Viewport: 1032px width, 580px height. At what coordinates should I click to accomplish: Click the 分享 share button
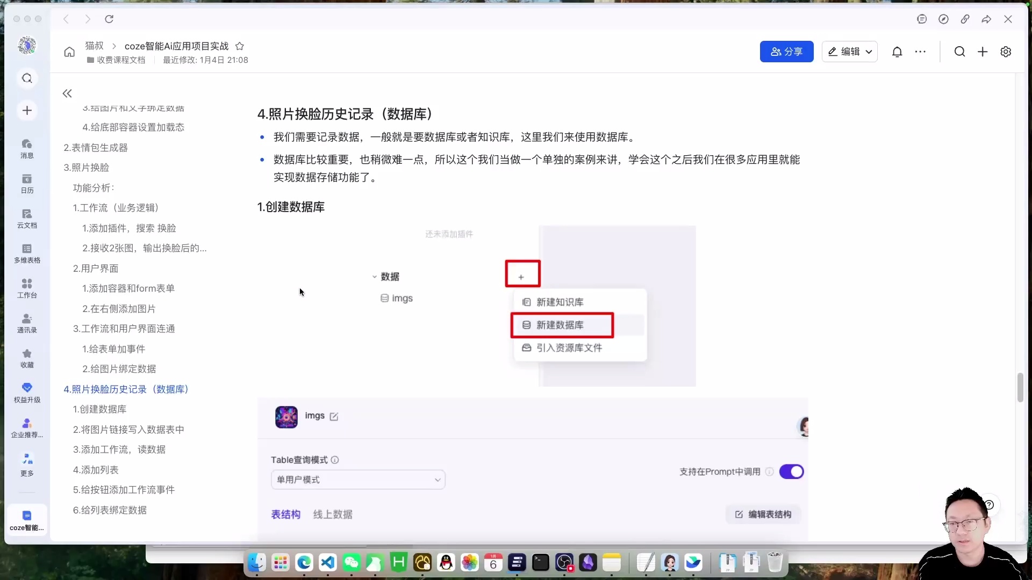click(786, 52)
